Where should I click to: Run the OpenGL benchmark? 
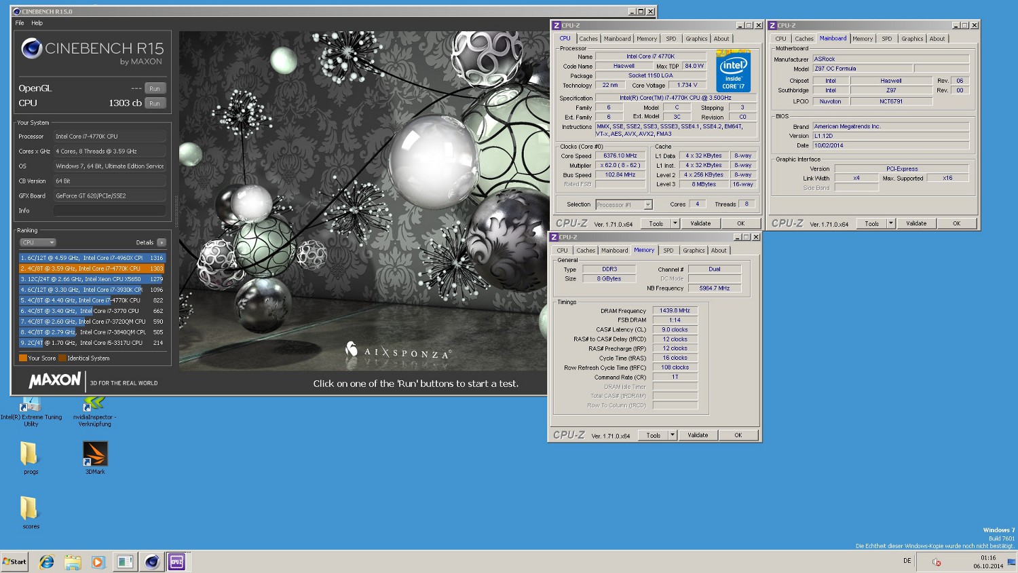point(155,89)
